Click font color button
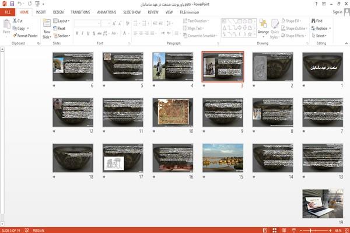 125,33
